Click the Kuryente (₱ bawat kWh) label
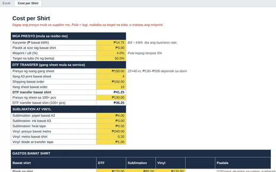This screenshot has width=276, height=172. [31, 43]
